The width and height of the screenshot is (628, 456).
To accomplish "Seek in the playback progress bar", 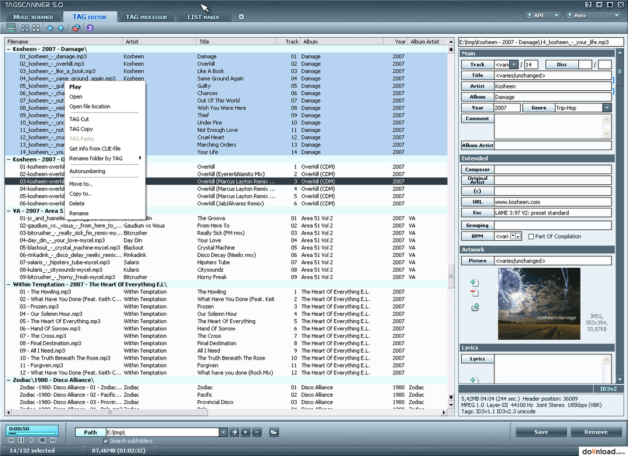I will pos(32,433).
